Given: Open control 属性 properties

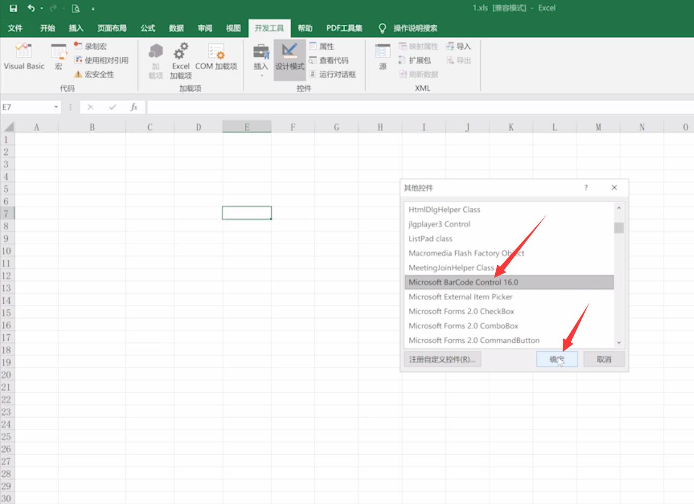Looking at the screenshot, I should tap(322, 47).
